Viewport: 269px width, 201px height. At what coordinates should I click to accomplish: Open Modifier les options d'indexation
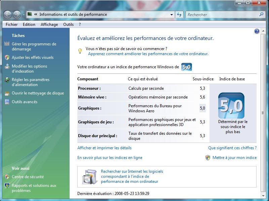point(29,69)
